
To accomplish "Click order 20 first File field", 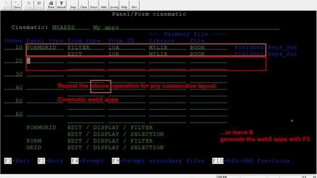I will pos(209,61).
